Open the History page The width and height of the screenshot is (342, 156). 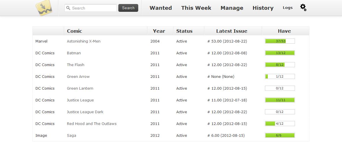[263, 8]
